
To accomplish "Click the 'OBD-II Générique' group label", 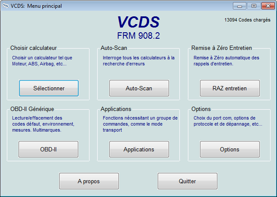I will (x=32, y=109).
